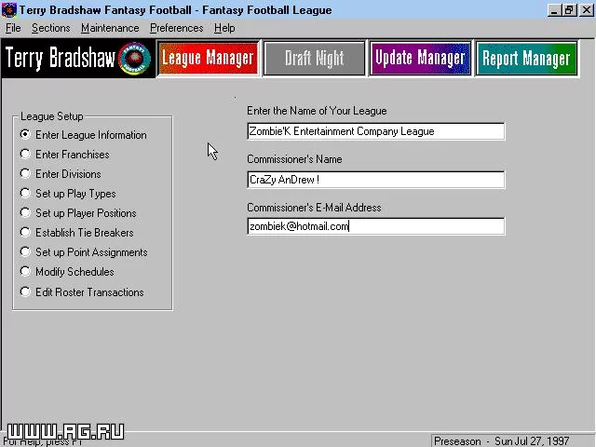
Task: Choose Establish Tie Breakers option
Action: [76, 233]
